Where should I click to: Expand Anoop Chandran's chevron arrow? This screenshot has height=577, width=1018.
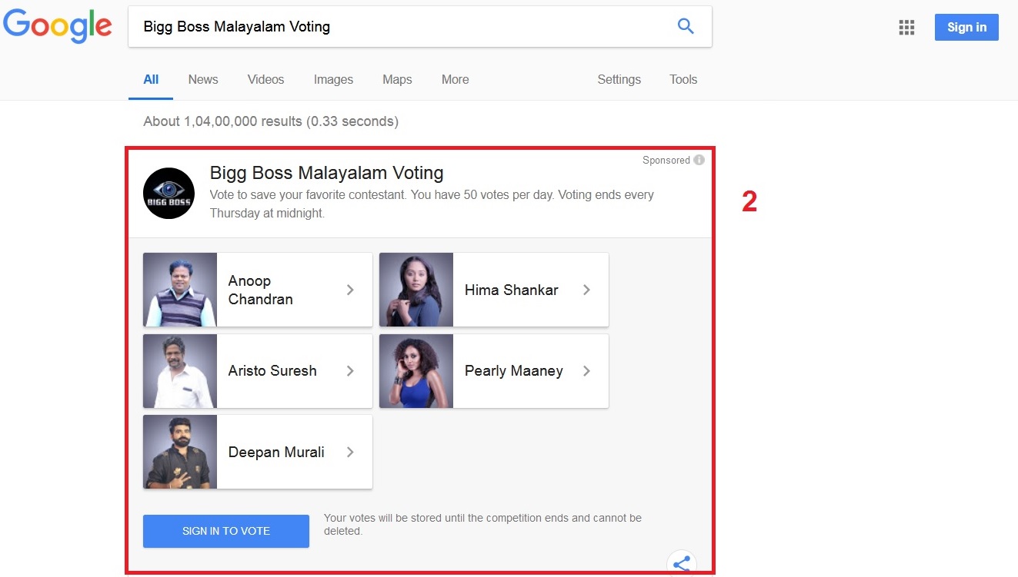pos(350,290)
